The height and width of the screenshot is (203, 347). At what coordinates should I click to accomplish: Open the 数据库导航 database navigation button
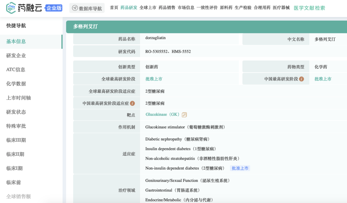(x=87, y=8)
